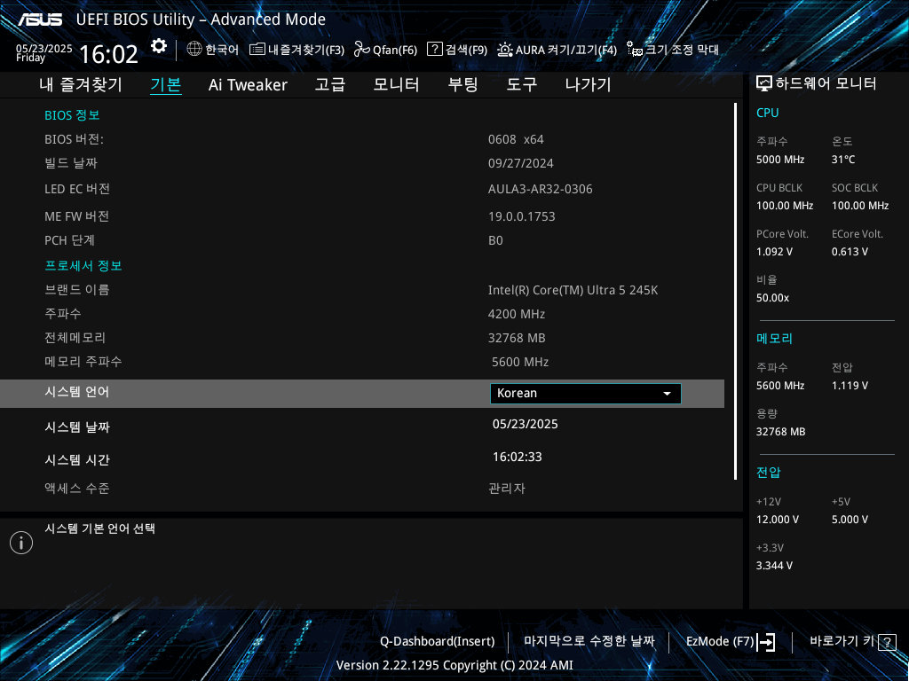
Task: Open the 나가기 tab
Action: tap(588, 84)
